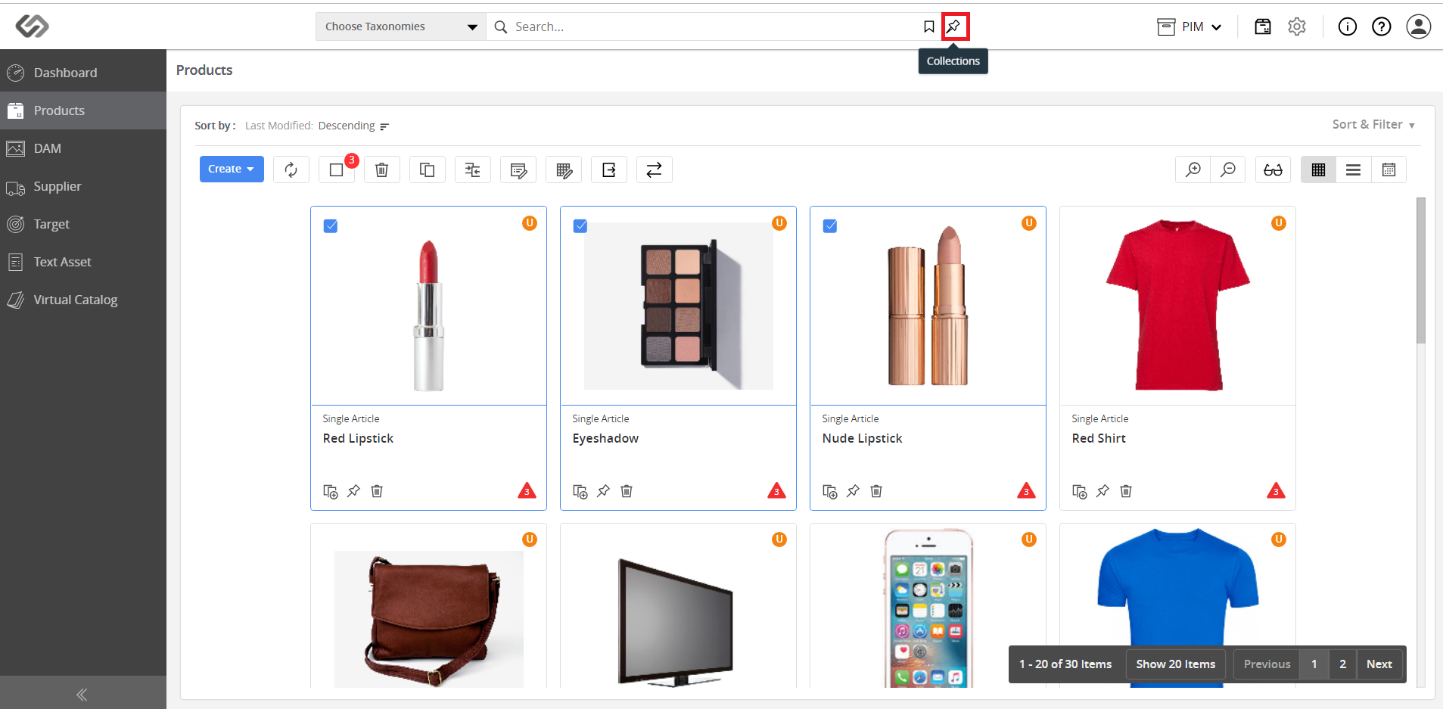Toggle the select-all checkbox with badge 3
Image resolution: width=1443 pixels, height=709 pixels.
pos(337,169)
